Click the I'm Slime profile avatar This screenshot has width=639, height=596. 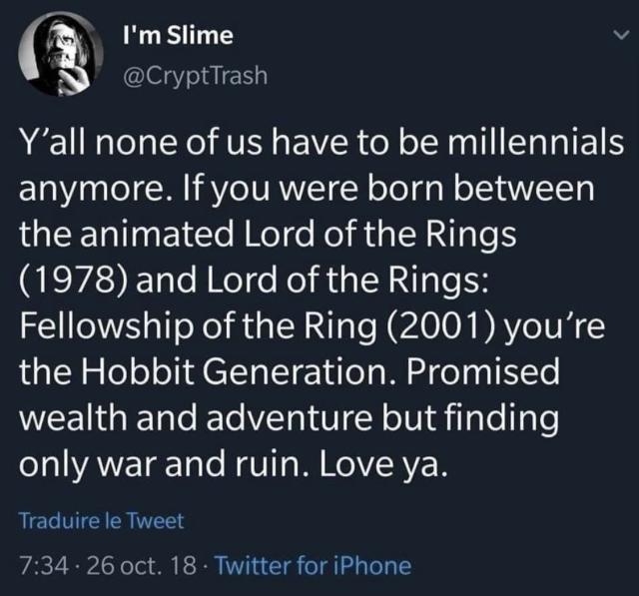click(61, 55)
